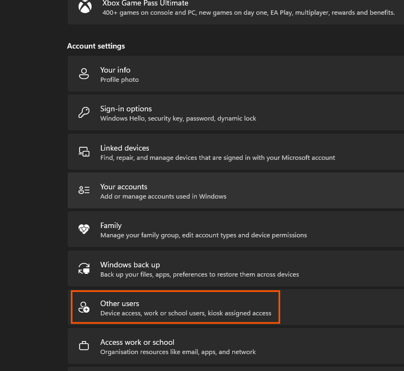Click the Family heart icon

[x=84, y=229]
